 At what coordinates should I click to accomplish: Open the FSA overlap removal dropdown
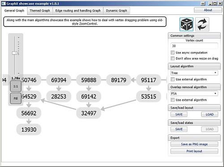[194, 93]
